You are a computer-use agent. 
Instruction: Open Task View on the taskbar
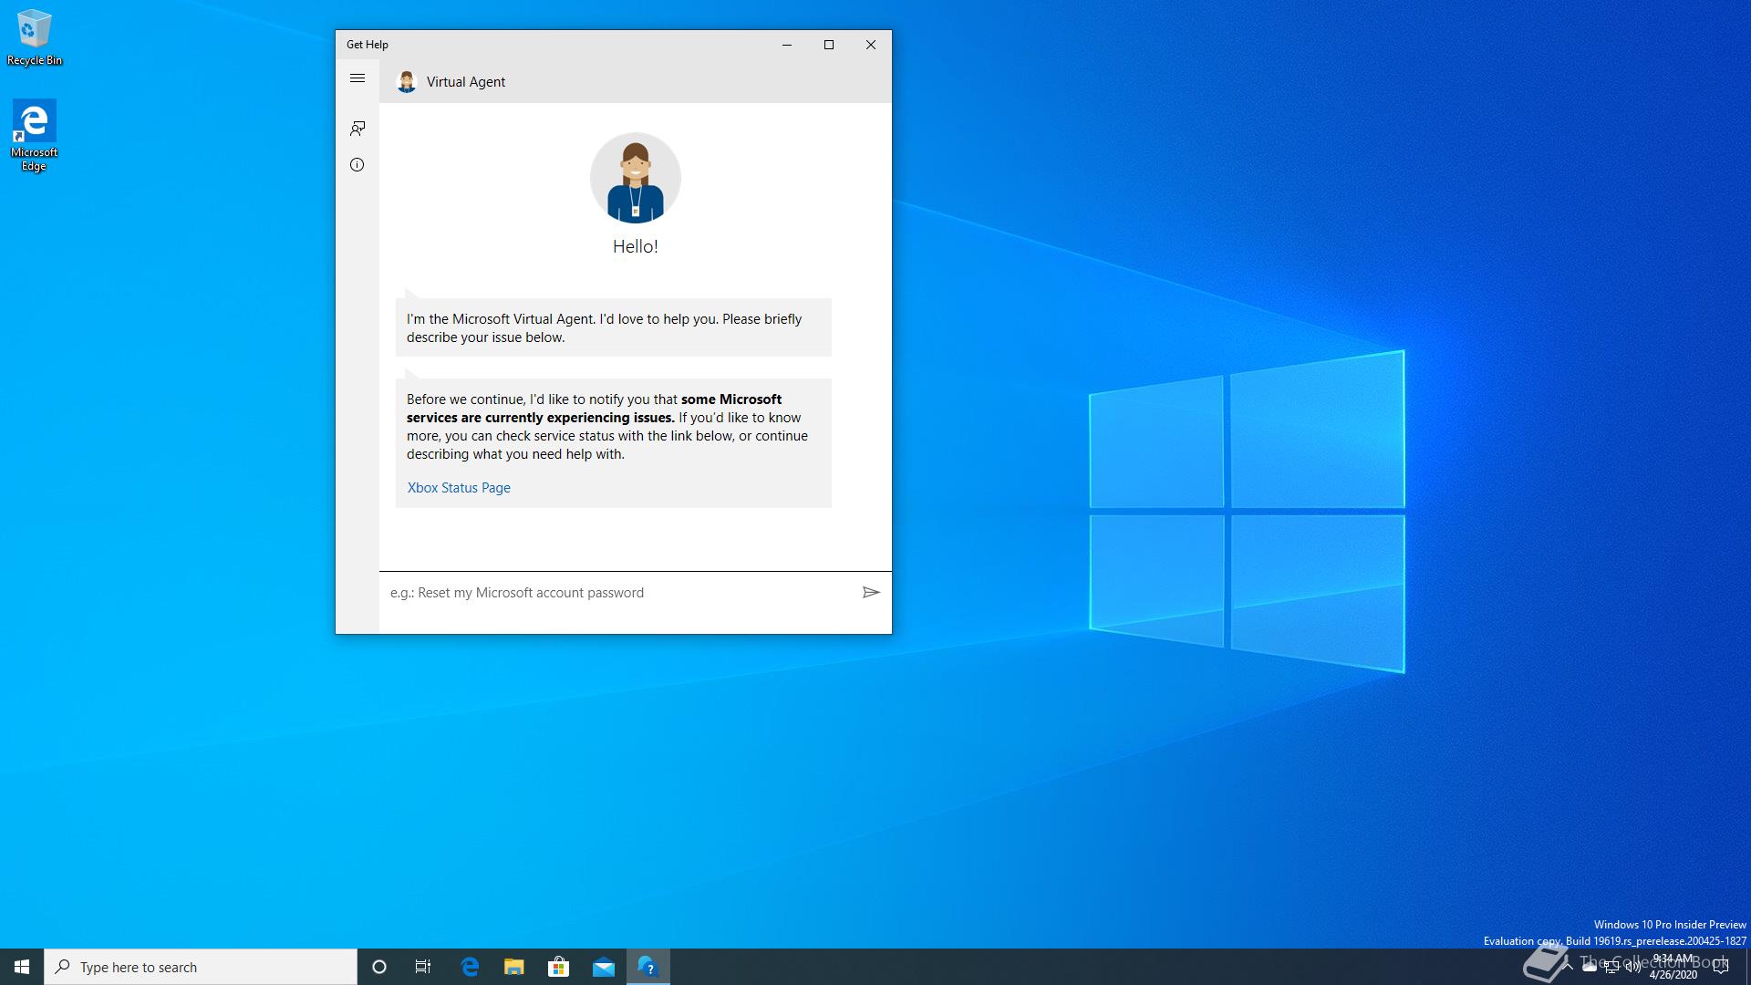tap(423, 967)
